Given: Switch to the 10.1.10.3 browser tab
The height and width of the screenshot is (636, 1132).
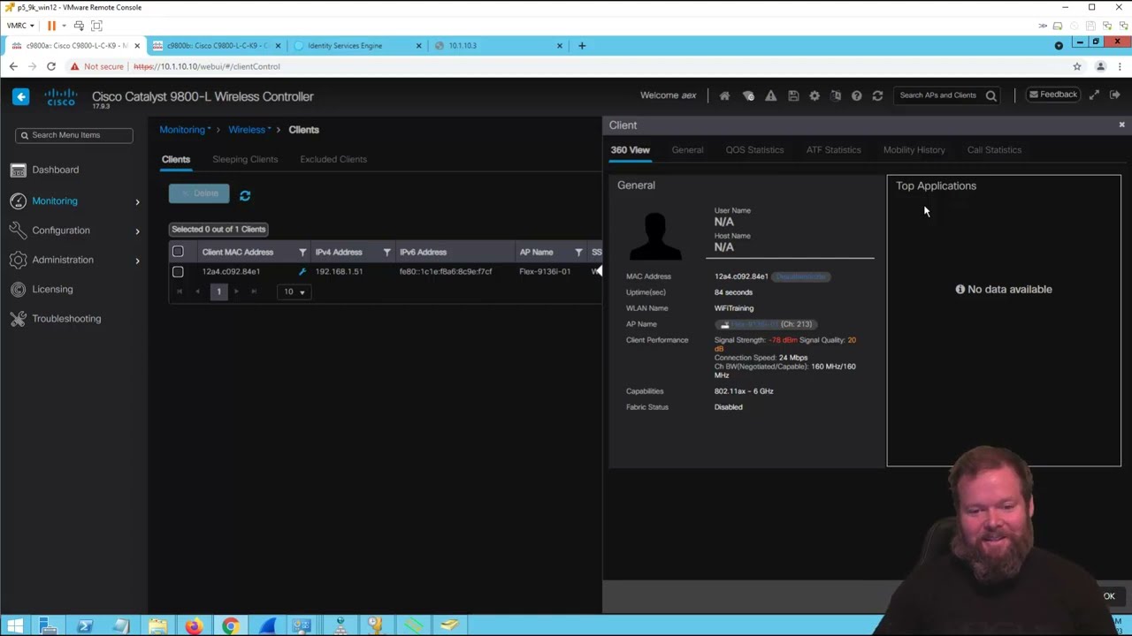Looking at the screenshot, I should 498,46.
